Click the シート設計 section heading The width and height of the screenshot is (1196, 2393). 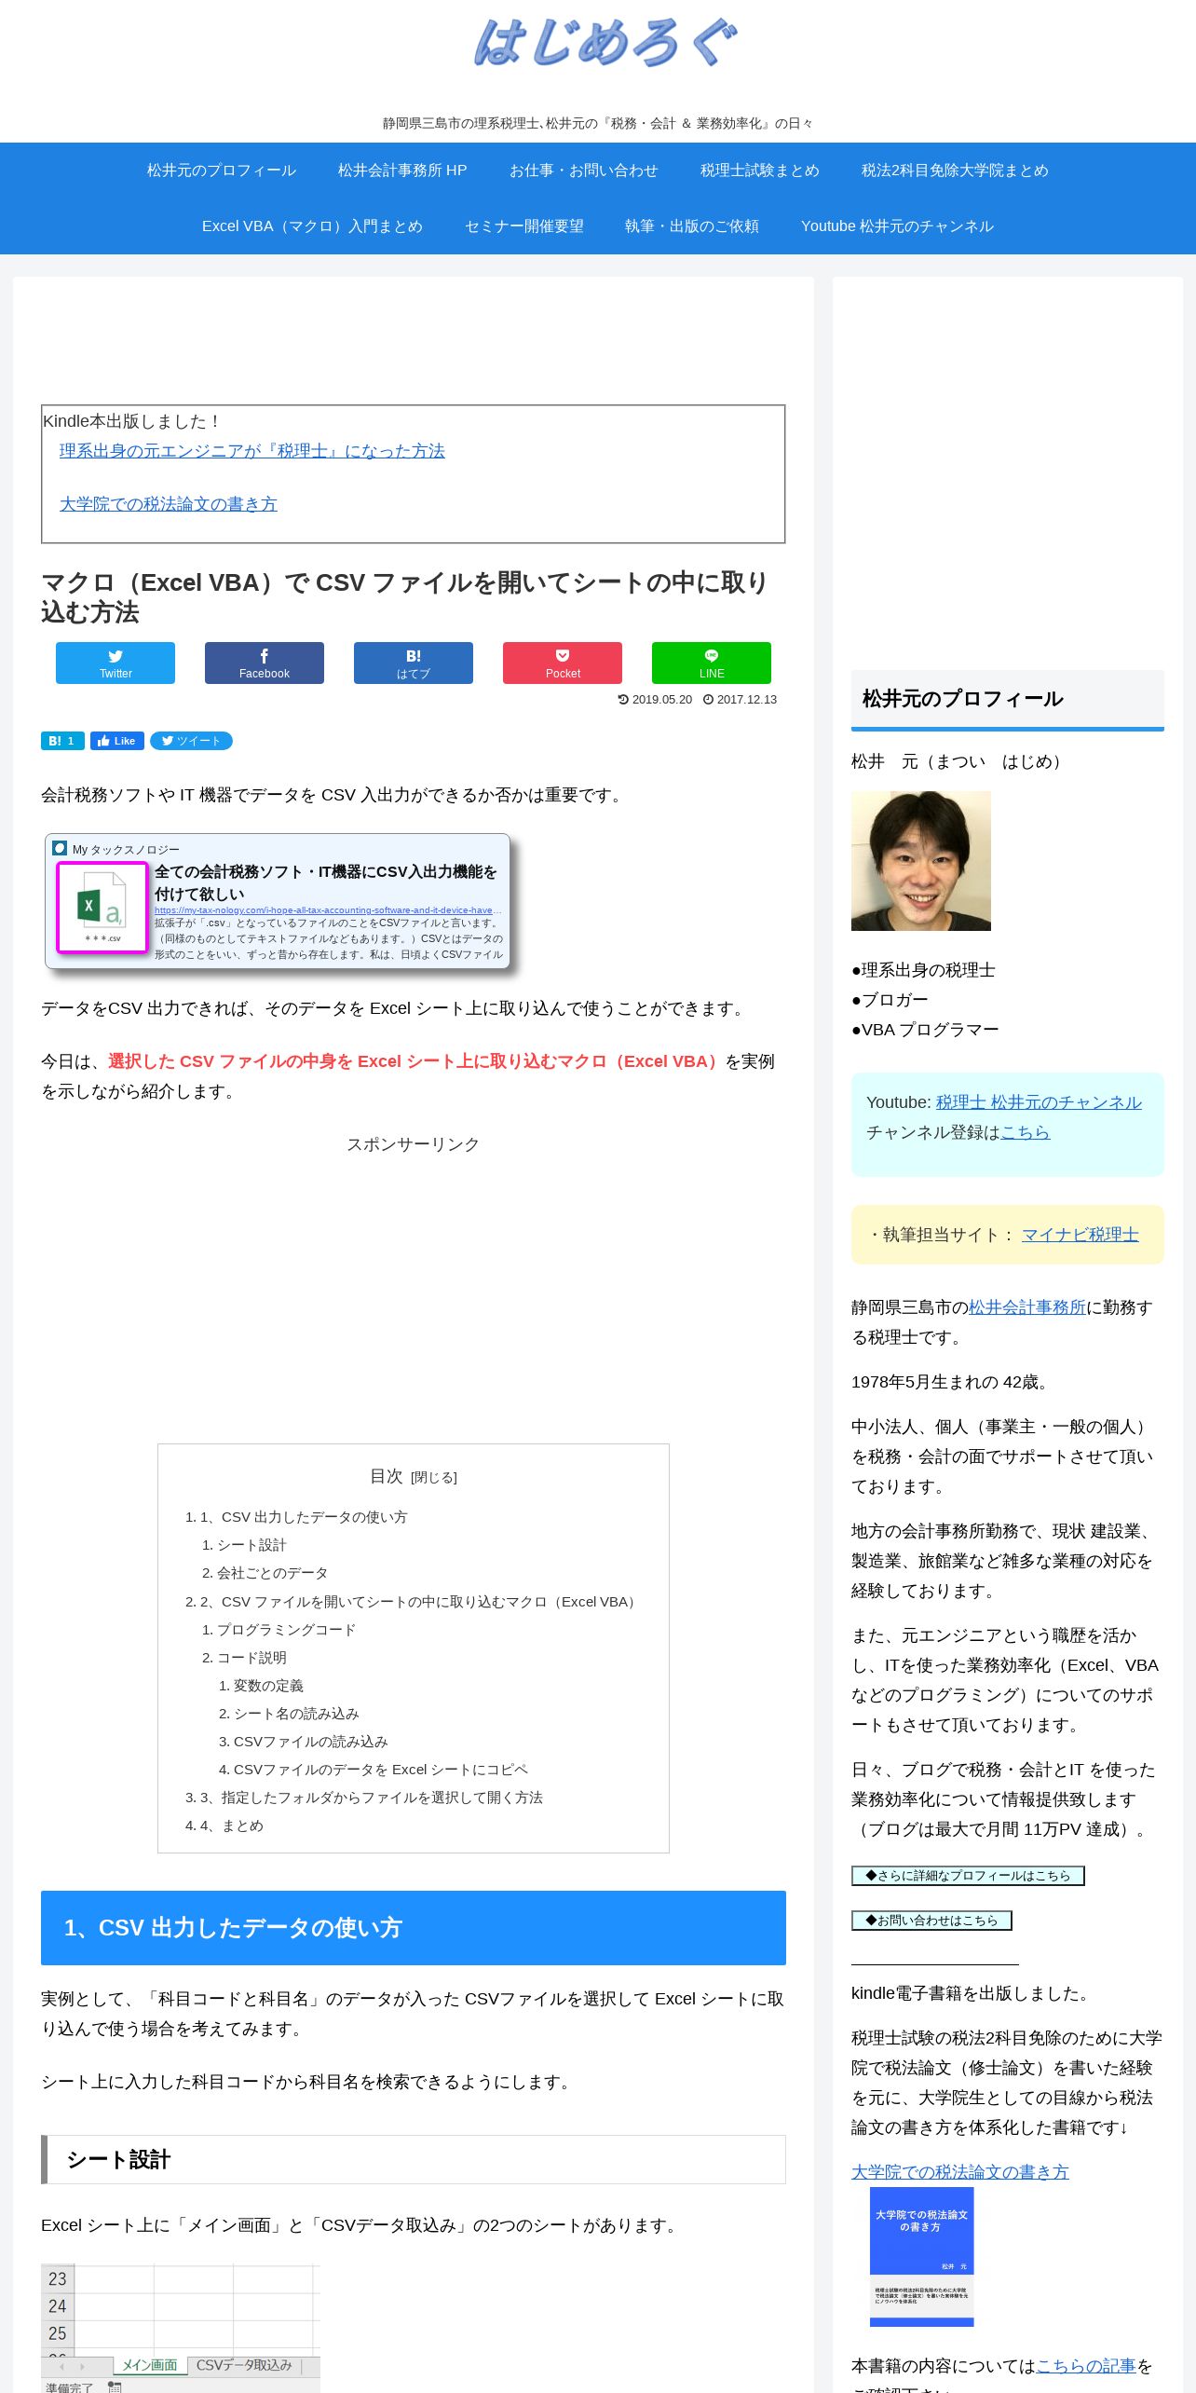[414, 2159]
